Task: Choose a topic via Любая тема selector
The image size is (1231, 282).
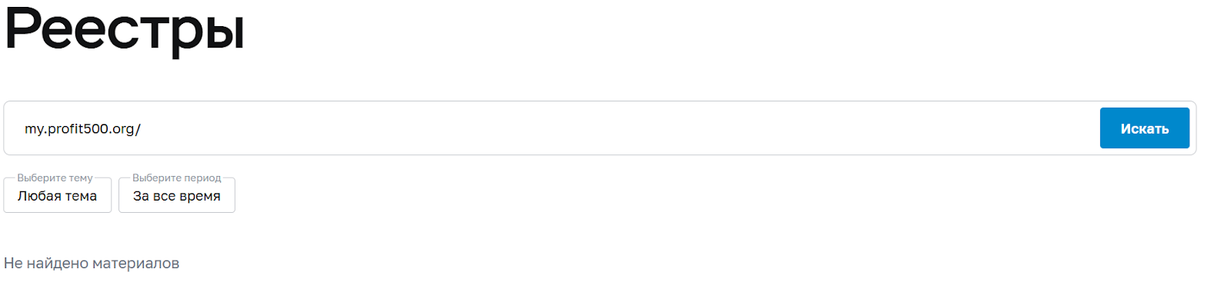Action: click(58, 195)
